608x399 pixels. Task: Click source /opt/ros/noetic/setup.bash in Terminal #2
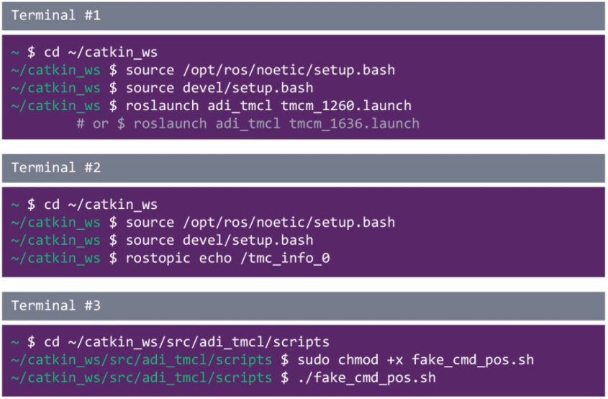260,223
